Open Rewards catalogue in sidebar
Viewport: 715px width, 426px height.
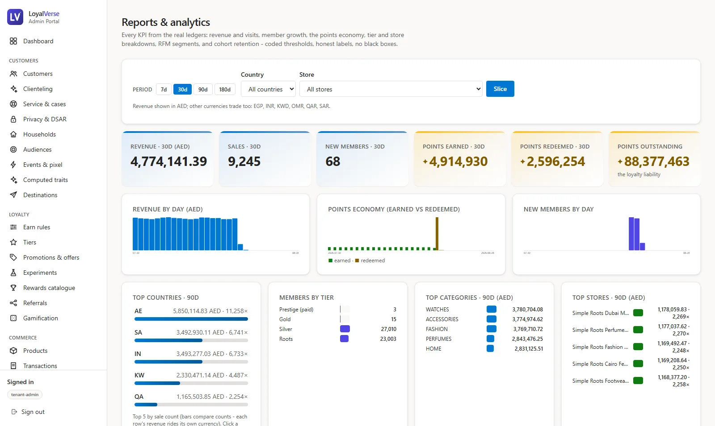(53, 288)
